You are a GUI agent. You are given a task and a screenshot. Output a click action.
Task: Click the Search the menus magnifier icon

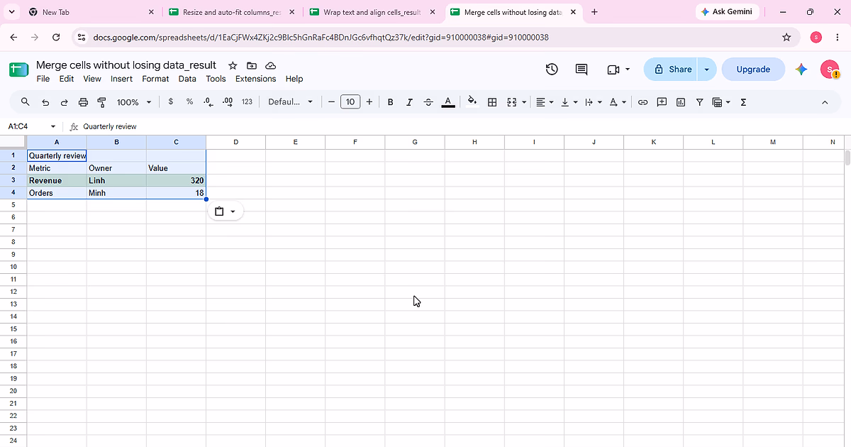[x=26, y=102]
